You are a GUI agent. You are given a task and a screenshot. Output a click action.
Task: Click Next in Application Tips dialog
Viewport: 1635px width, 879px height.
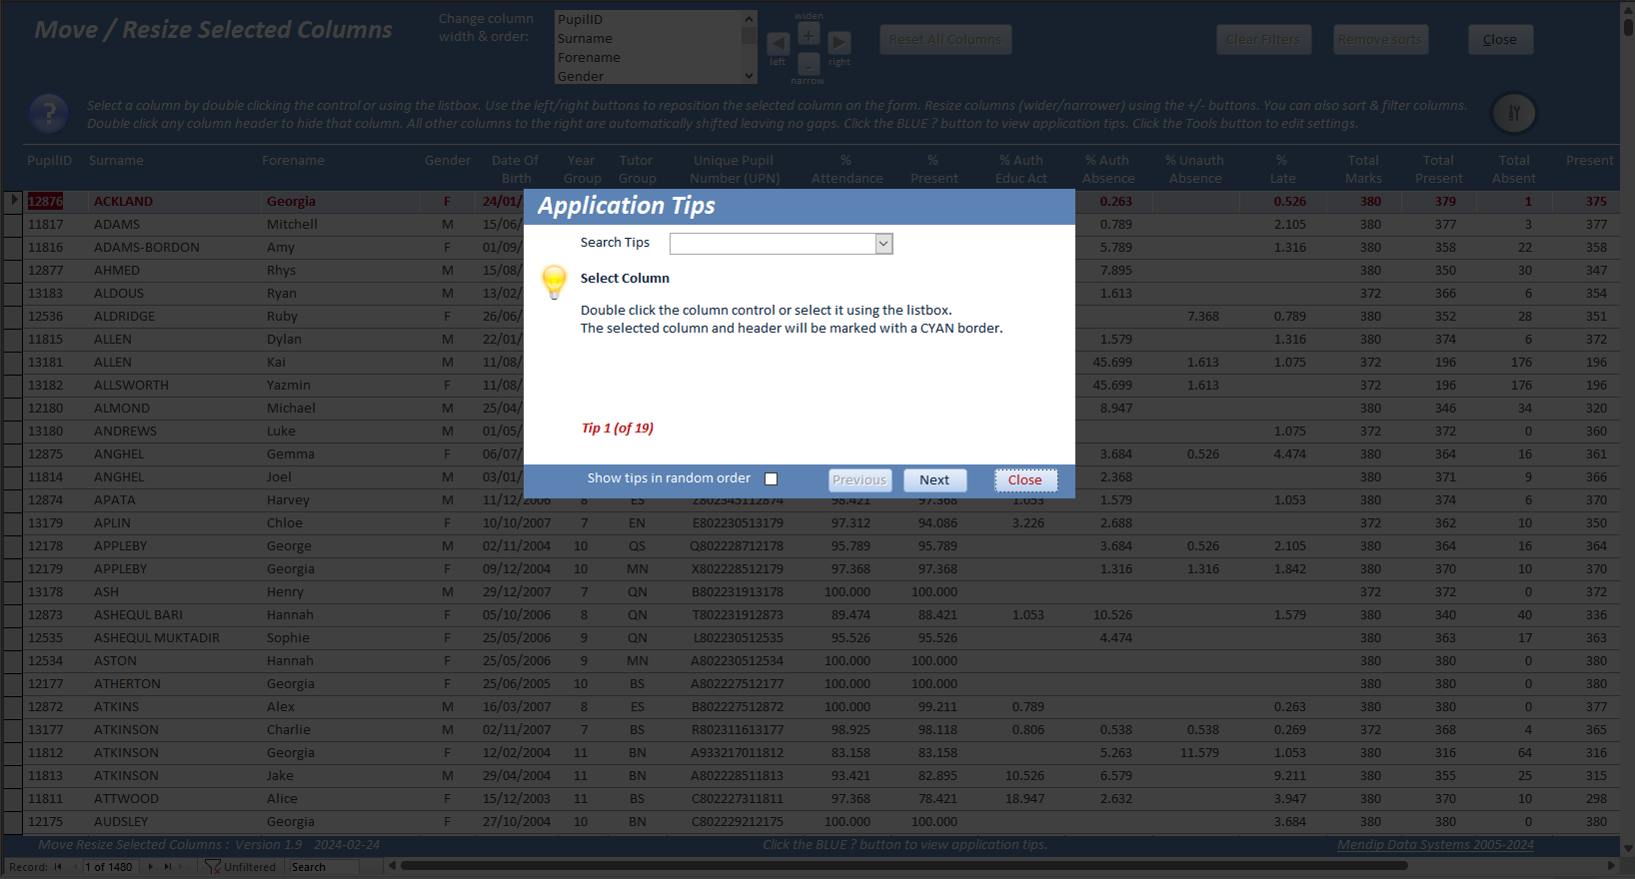coord(934,480)
